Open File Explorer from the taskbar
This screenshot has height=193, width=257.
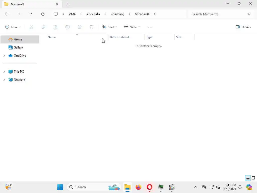coord(127,187)
